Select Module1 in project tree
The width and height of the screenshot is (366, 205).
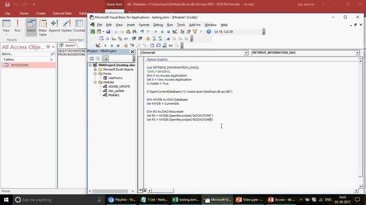pos(114,95)
